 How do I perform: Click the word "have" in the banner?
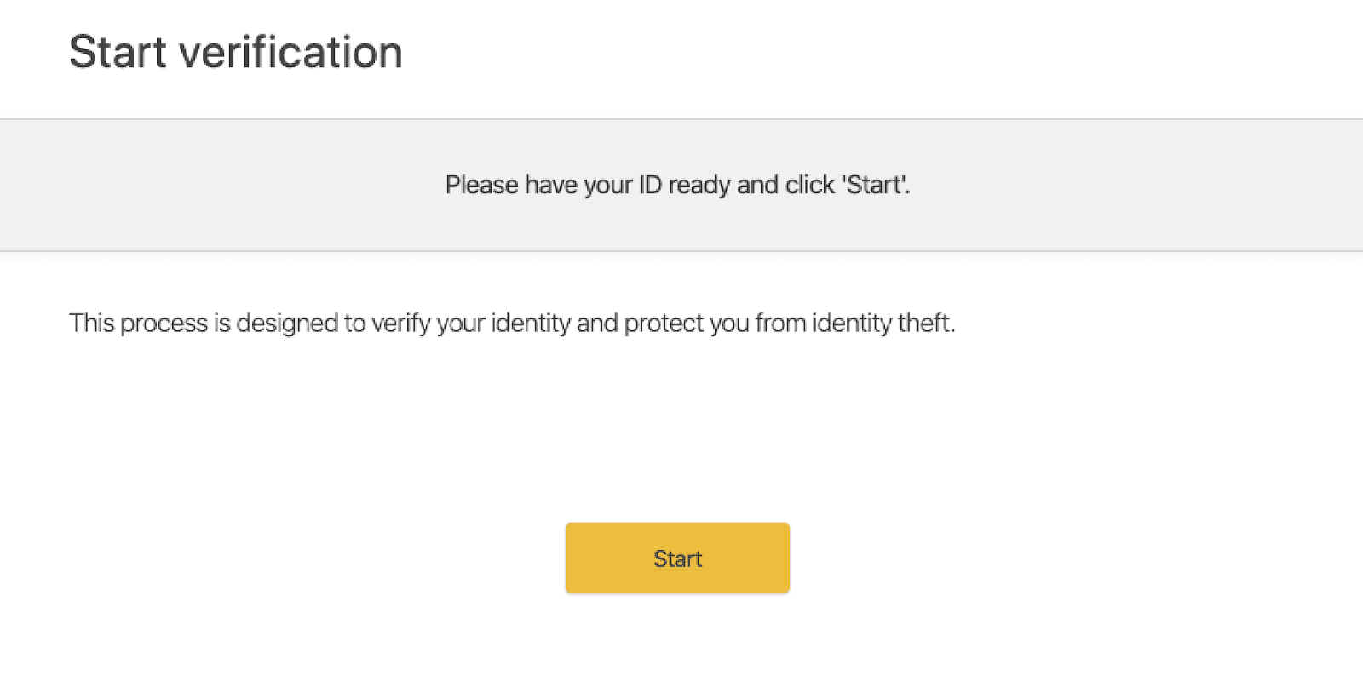(551, 185)
